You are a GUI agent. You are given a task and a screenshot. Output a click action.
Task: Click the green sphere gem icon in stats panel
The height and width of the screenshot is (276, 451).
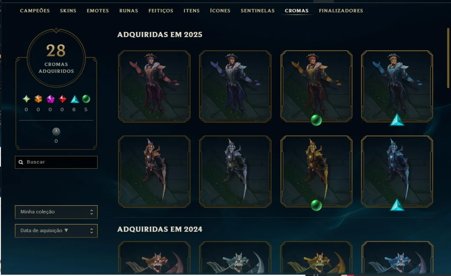click(86, 99)
